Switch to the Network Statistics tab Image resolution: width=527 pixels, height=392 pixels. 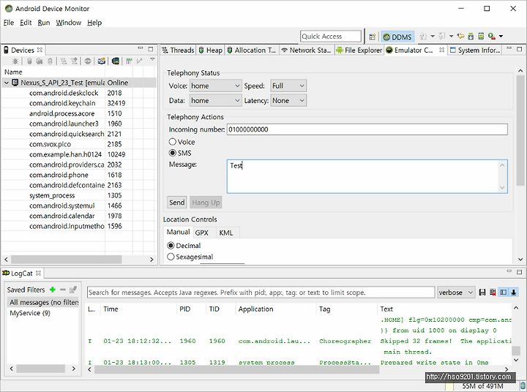(307, 50)
